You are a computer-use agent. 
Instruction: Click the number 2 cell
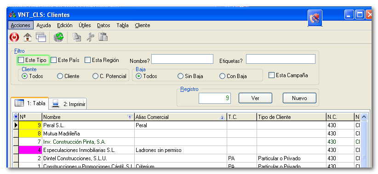[x=30, y=158]
